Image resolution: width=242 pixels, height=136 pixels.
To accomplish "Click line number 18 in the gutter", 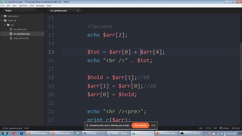I will 51,77.
